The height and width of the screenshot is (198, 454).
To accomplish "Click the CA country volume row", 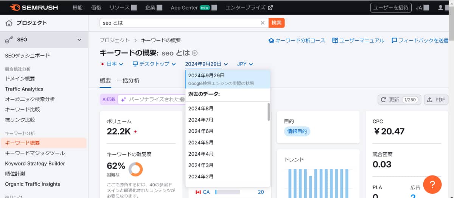I will tap(230, 192).
